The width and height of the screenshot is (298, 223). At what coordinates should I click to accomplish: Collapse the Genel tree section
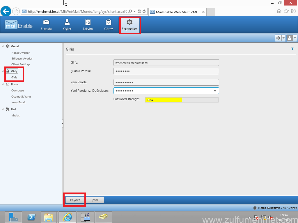(3, 46)
